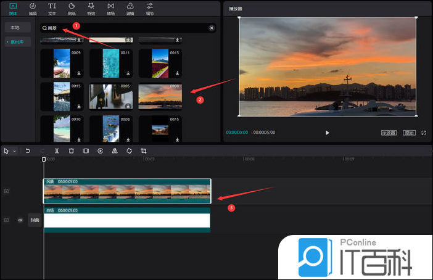Click the rotate icon in timeline toolbar
Viewport: 433px width, 280px height.
click(129, 150)
